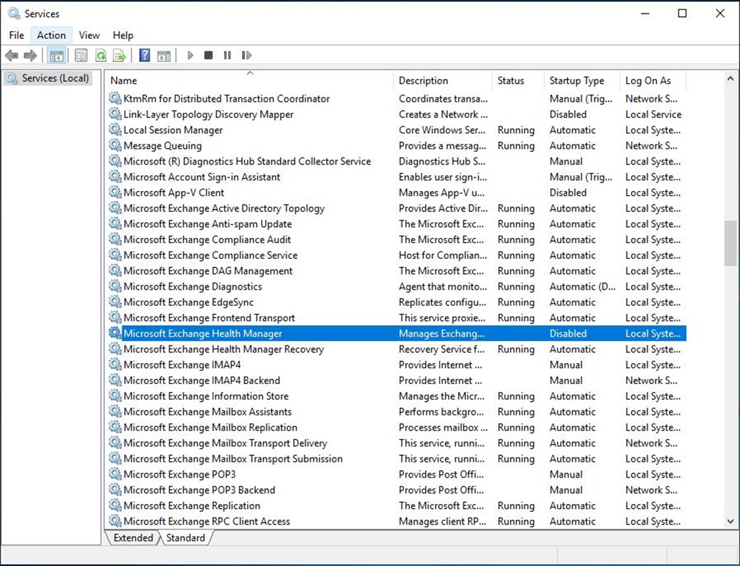The width and height of the screenshot is (740, 566).
Task: Sort by the Log On As column header
Action: tap(653, 80)
